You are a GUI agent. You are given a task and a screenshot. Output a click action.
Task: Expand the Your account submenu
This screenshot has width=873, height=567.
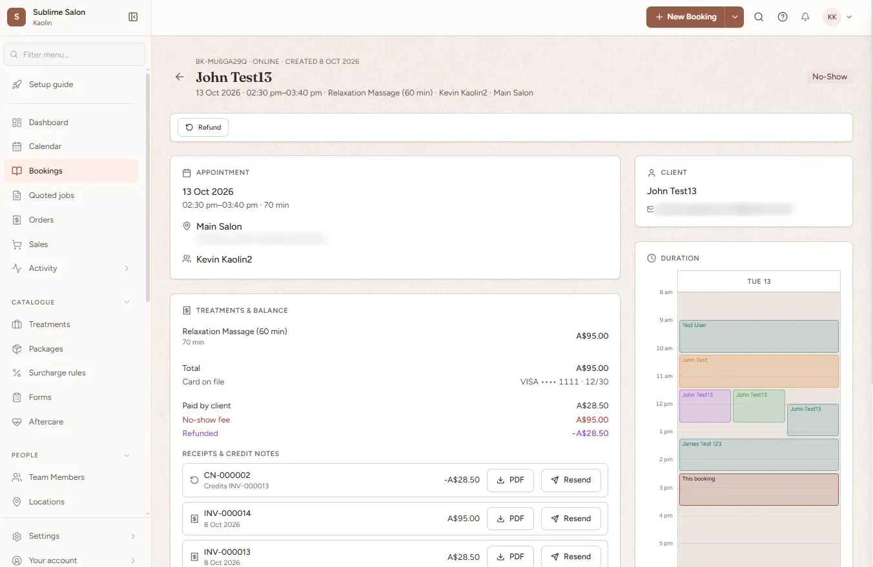(133, 561)
